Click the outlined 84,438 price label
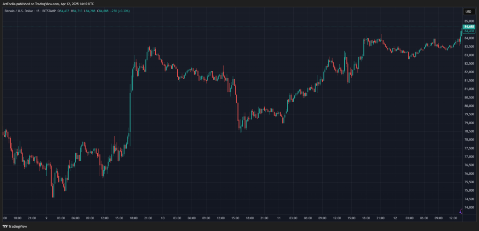Viewport: 479px width, 231px height. [x=469, y=31]
